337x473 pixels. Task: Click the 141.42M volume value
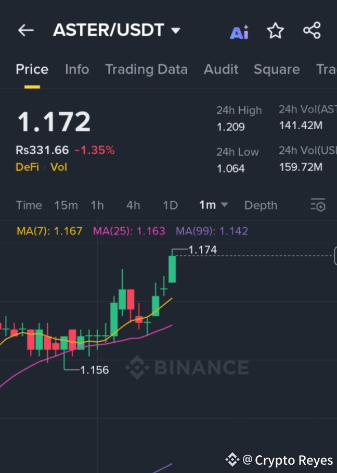click(301, 125)
